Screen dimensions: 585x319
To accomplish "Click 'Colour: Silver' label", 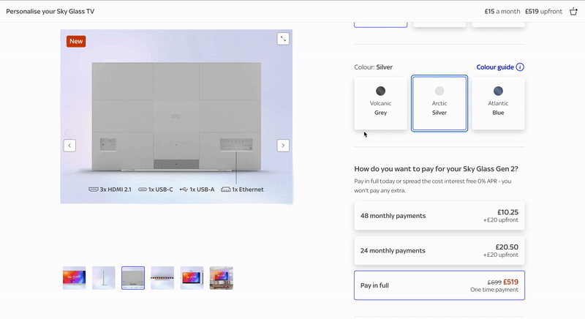I will tap(374, 67).
